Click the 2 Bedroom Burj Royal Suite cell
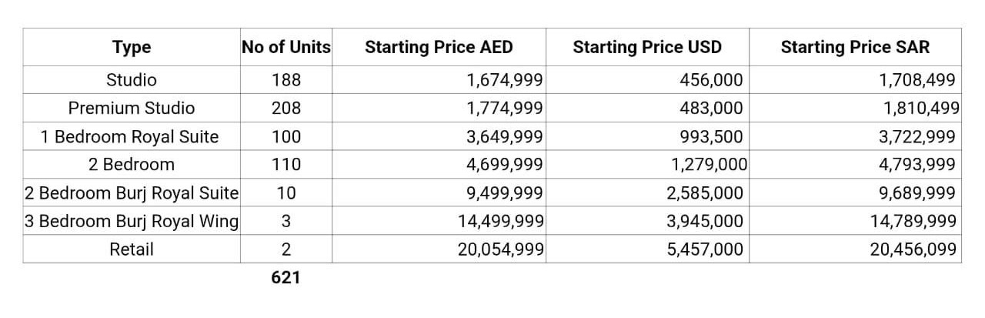 coord(132,192)
